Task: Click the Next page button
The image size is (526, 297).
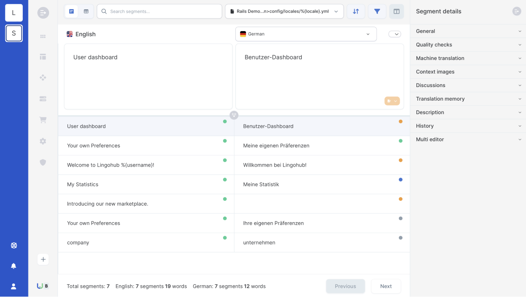Action: [386, 286]
